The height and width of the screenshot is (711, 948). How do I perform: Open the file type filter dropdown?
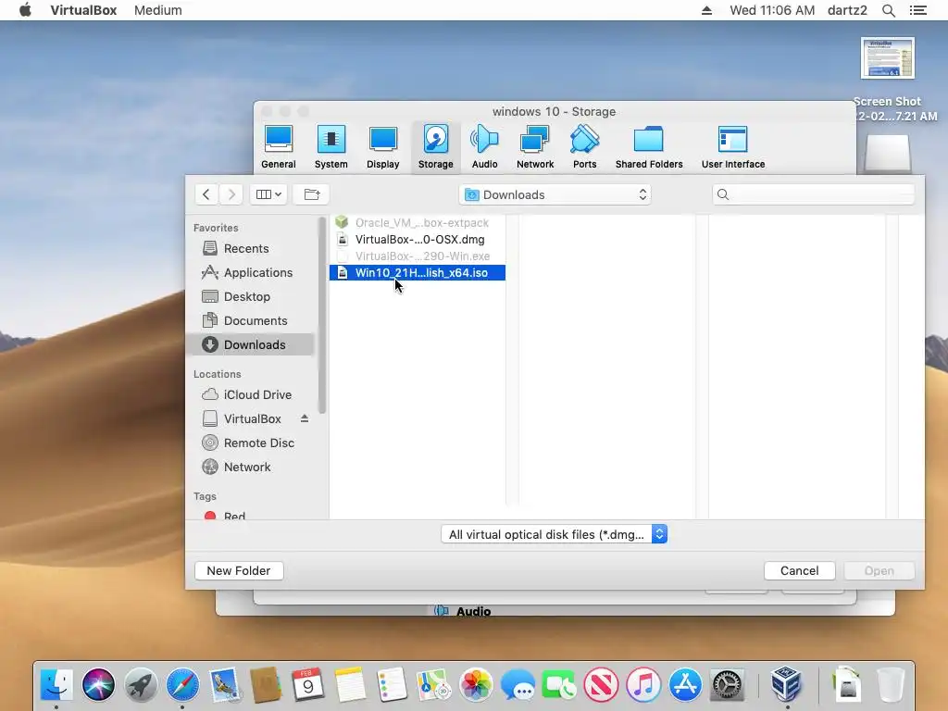554,534
